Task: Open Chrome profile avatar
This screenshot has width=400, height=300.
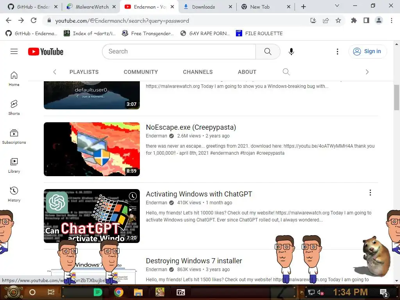Action: (x=379, y=20)
